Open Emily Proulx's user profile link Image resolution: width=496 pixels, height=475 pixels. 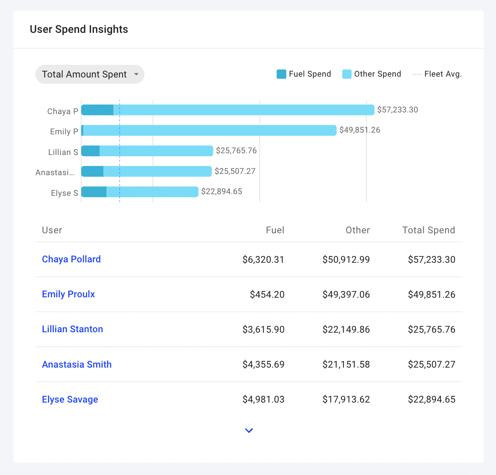coord(68,294)
